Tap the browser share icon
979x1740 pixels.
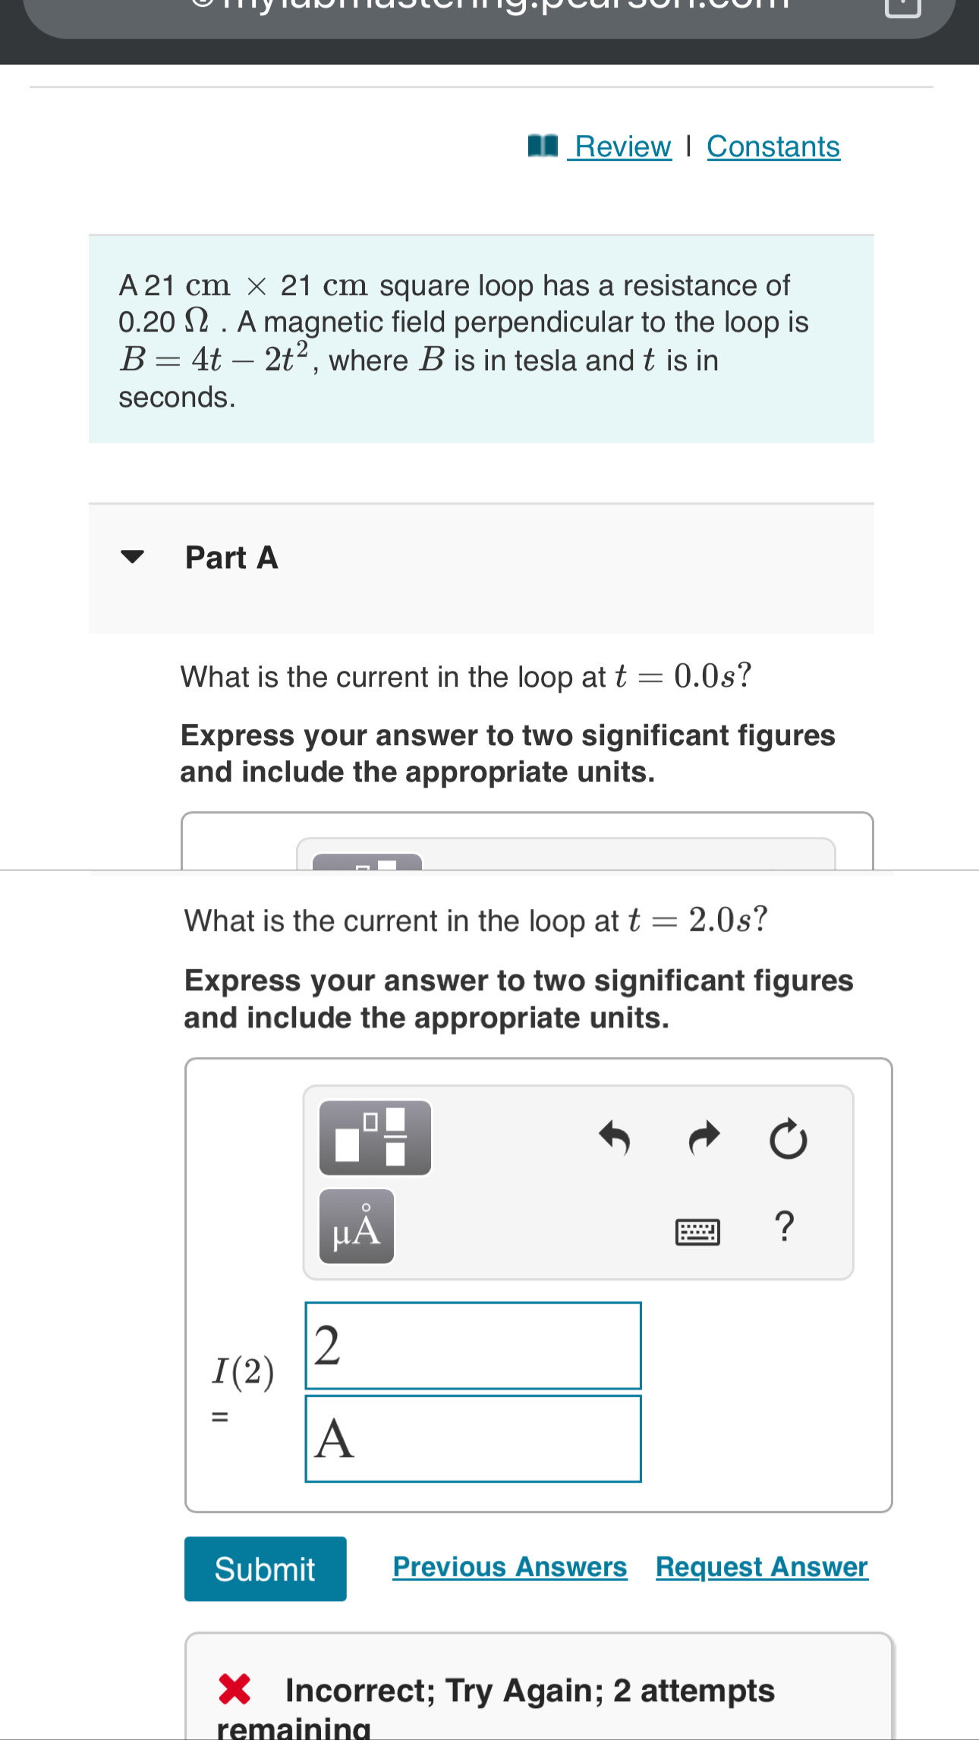[903, 6]
